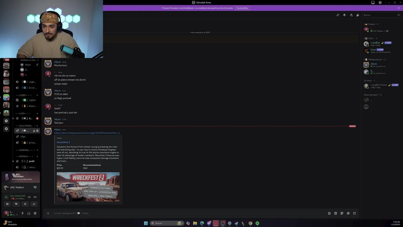Screen dimensions: 403x227
Task: Click the ARC Raiders stream screen icon
Action: pyautogui.click(x=35, y=187)
